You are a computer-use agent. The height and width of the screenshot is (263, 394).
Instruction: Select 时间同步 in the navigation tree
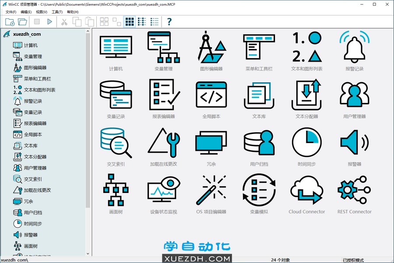[x=33, y=224]
